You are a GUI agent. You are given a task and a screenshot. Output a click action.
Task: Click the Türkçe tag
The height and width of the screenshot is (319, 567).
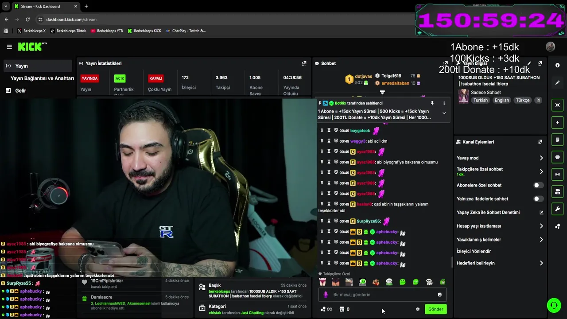[523, 100]
